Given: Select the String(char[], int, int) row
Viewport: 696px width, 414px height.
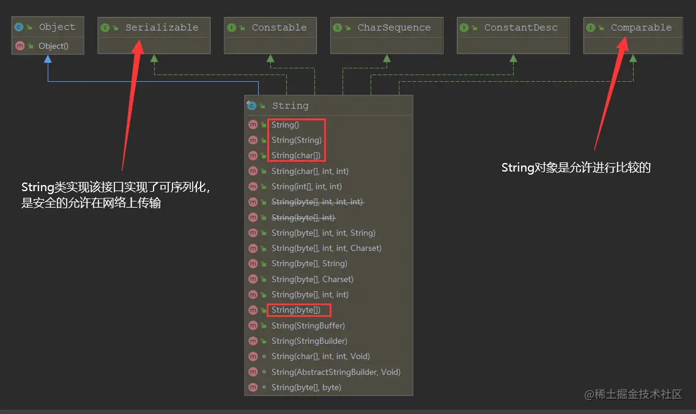Looking at the screenshot, I should click(x=328, y=171).
